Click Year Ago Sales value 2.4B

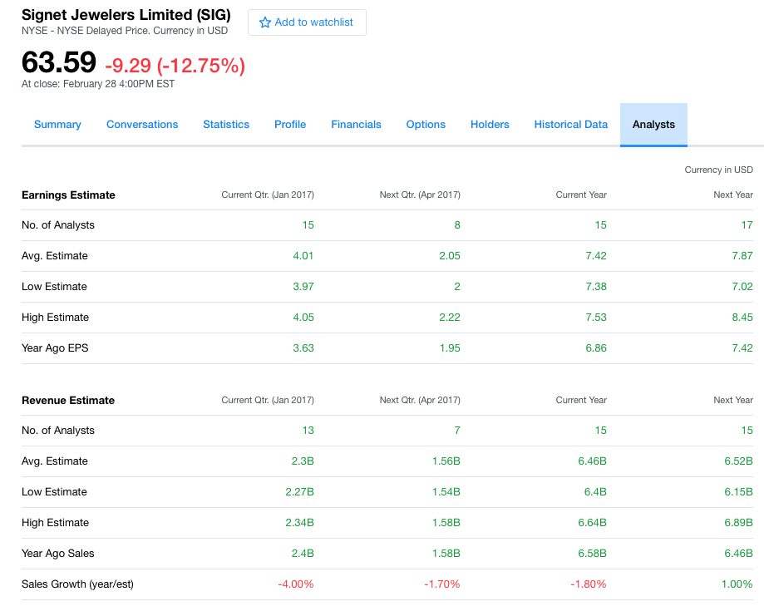point(303,553)
